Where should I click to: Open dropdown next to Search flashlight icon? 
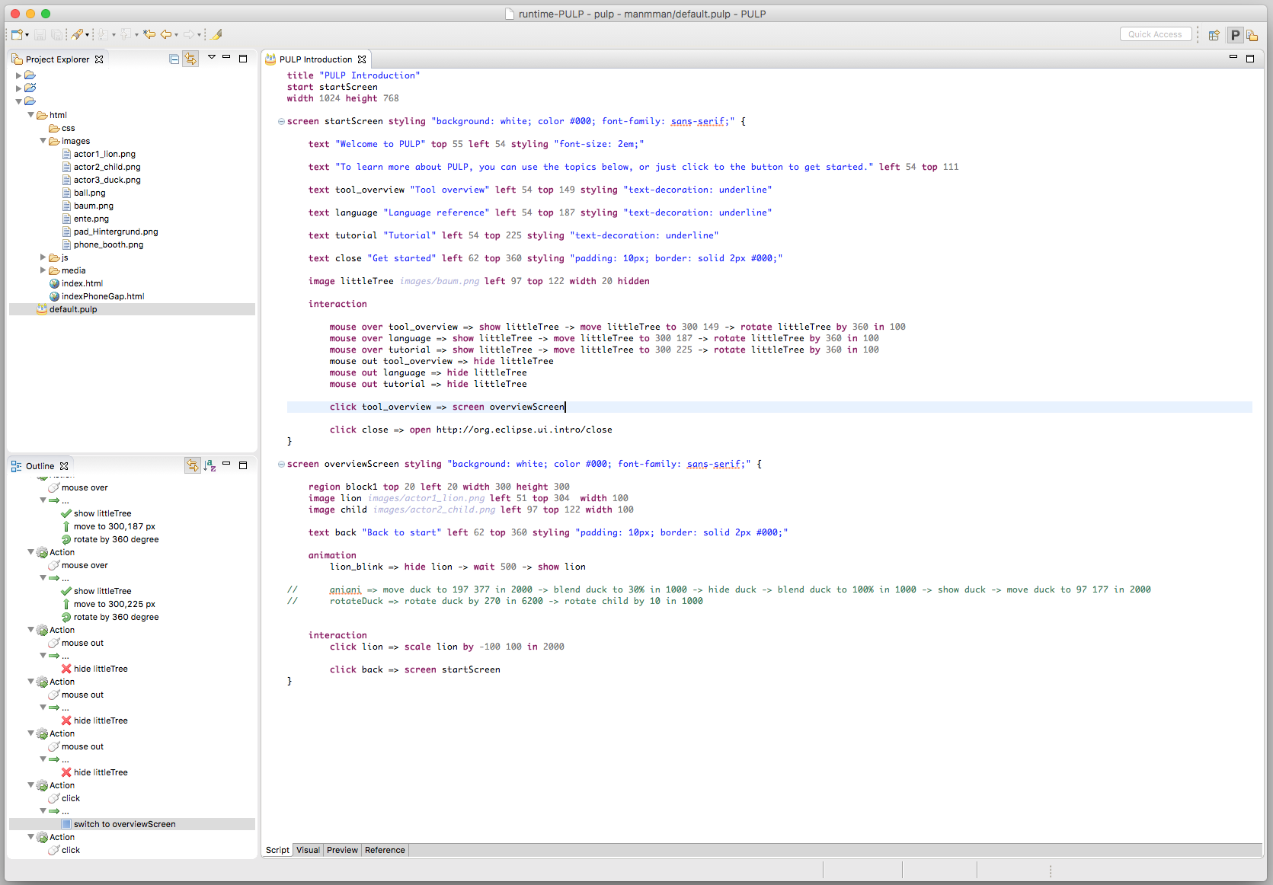point(88,35)
